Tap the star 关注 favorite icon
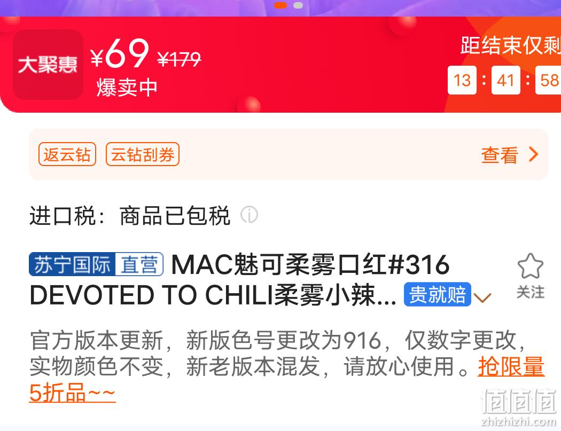This screenshot has width=561, height=431. point(530,266)
